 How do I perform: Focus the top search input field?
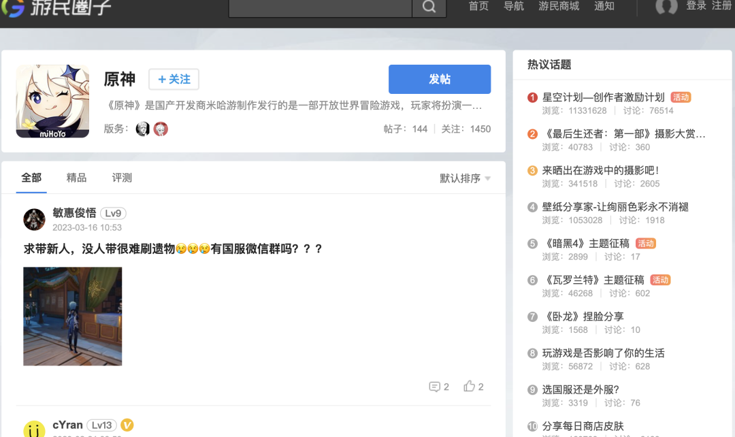pos(320,7)
